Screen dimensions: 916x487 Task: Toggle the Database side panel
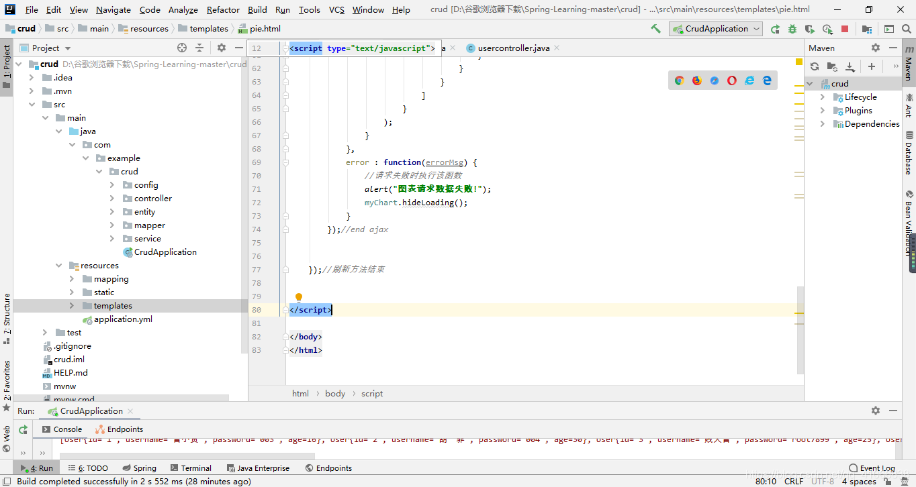[909, 153]
